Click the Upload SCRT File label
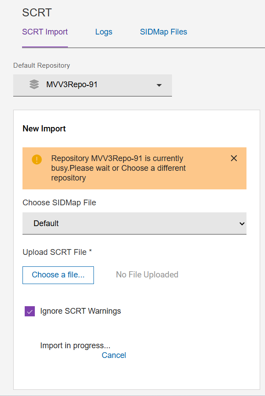The width and height of the screenshot is (265, 396). (57, 252)
